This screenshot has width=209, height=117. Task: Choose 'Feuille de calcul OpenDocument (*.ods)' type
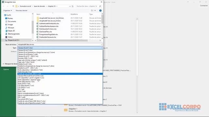point(60,103)
